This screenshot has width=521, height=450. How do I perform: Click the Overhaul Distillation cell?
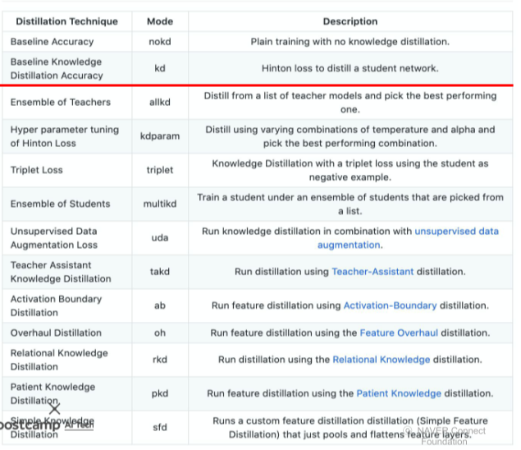[x=56, y=333]
